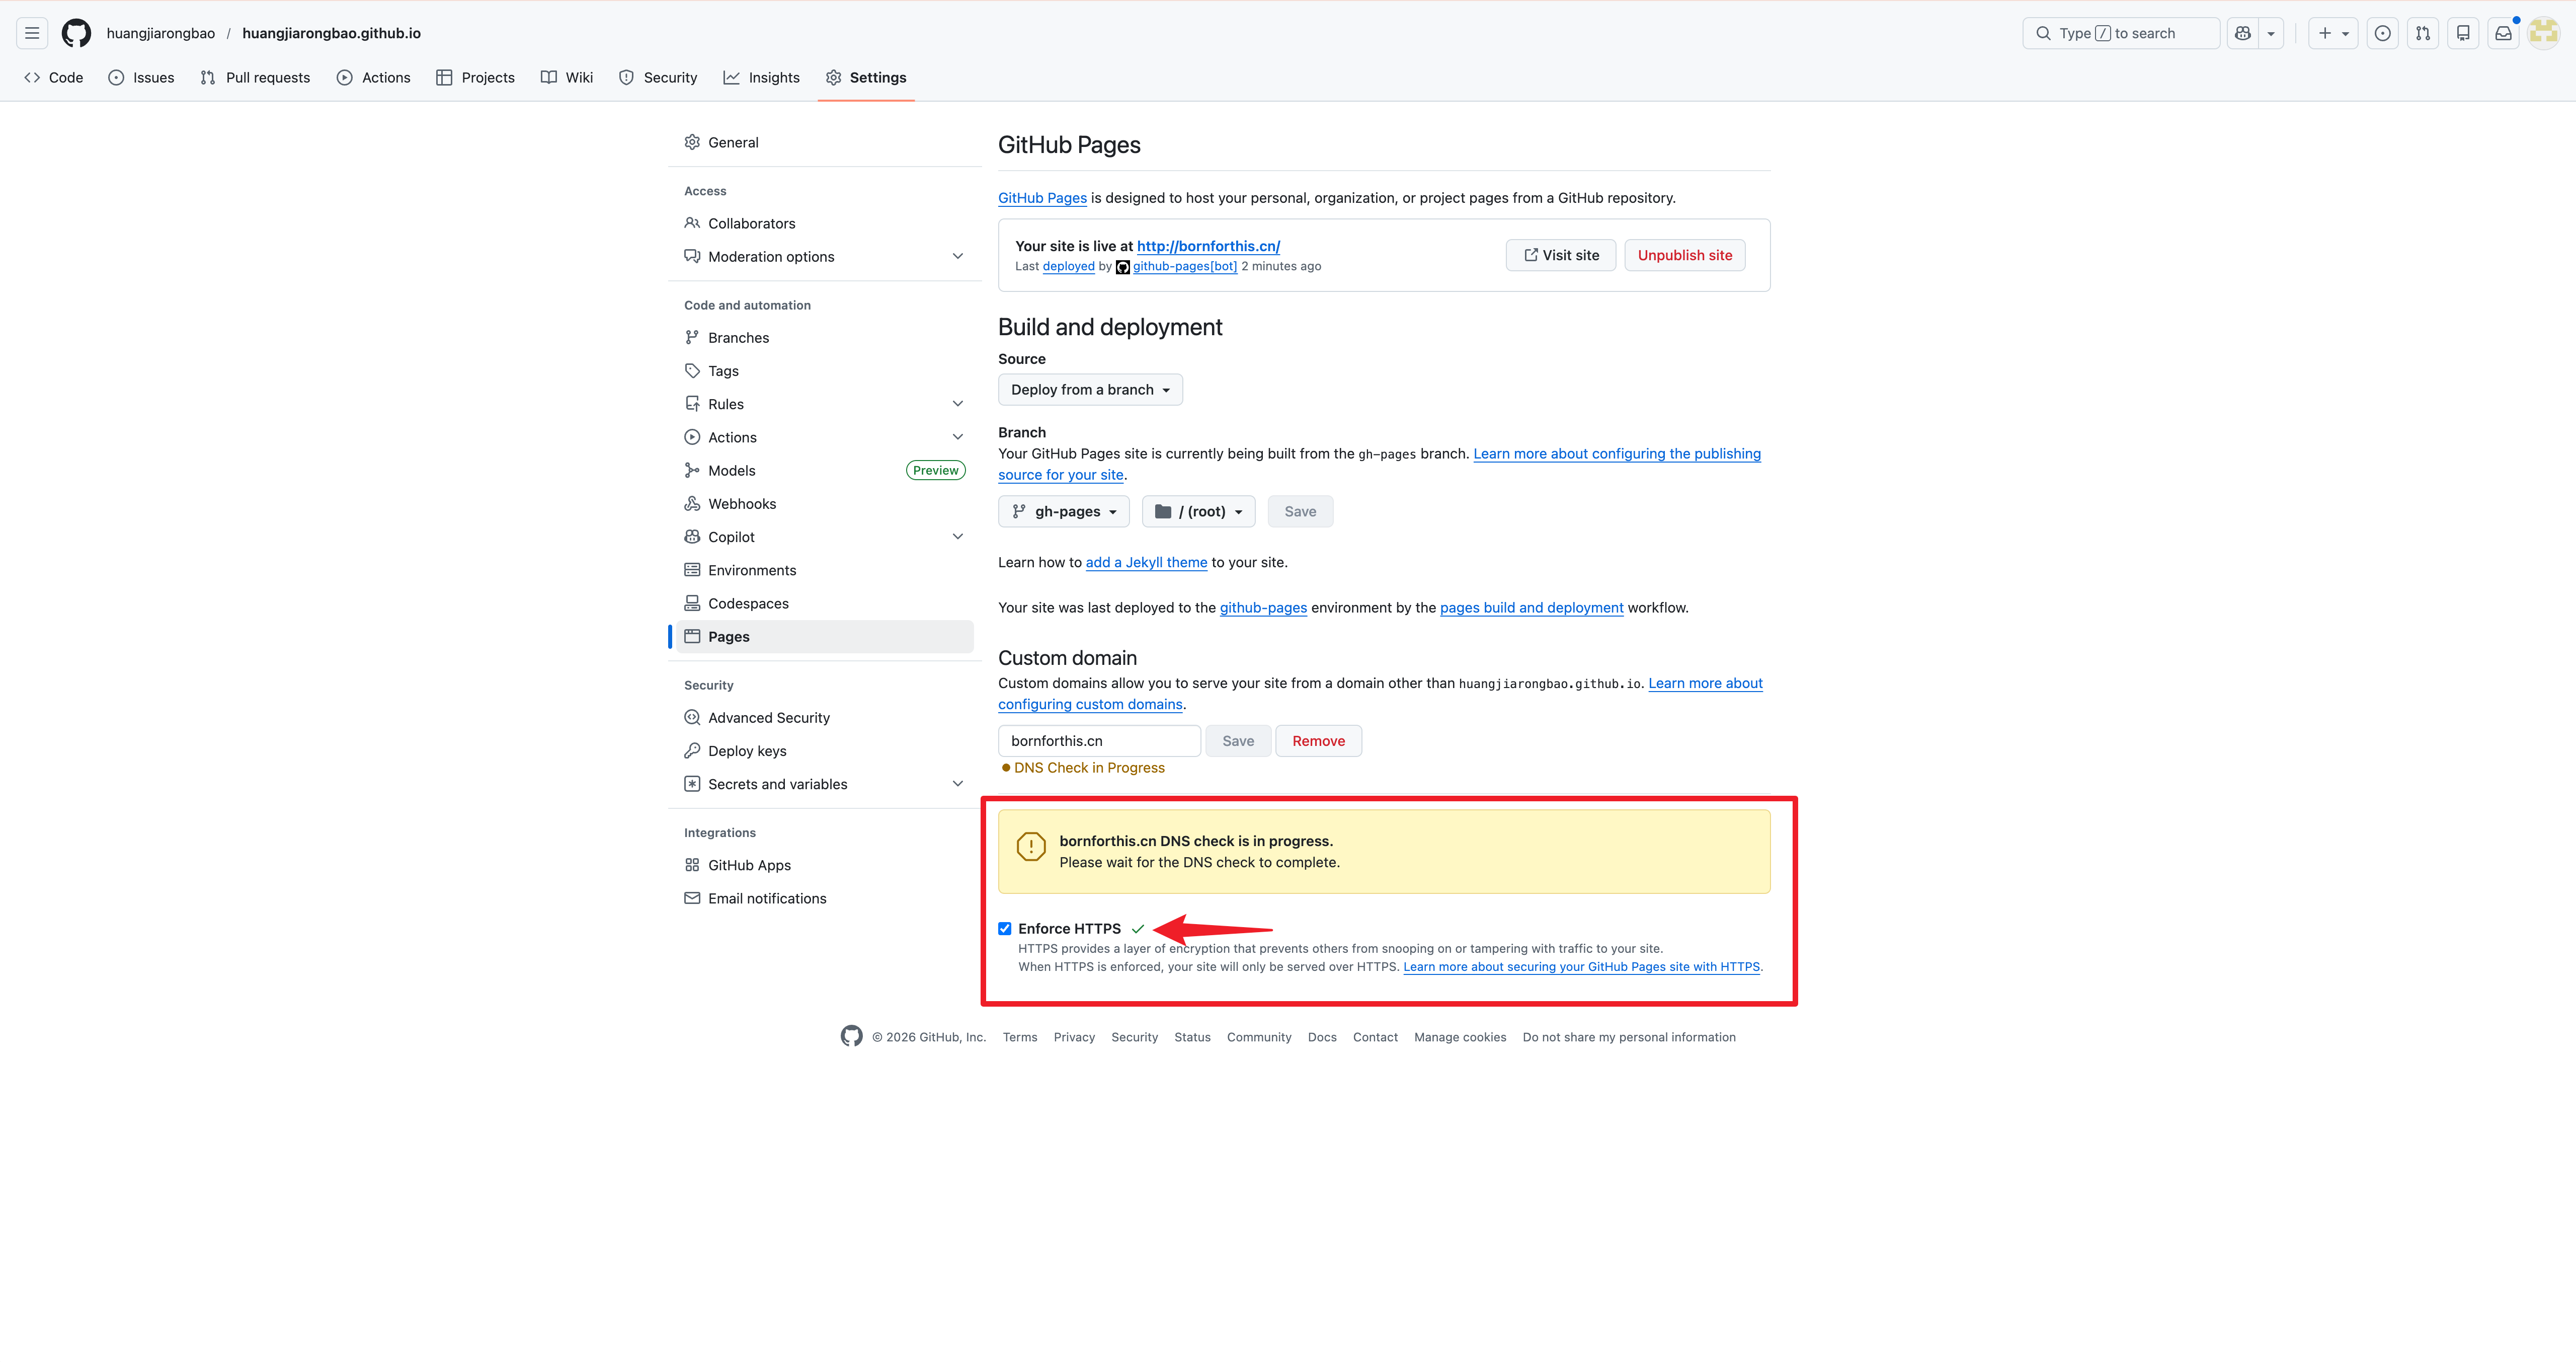
Task: Expand the Actions section in settings sidebar
Action: (824, 437)
